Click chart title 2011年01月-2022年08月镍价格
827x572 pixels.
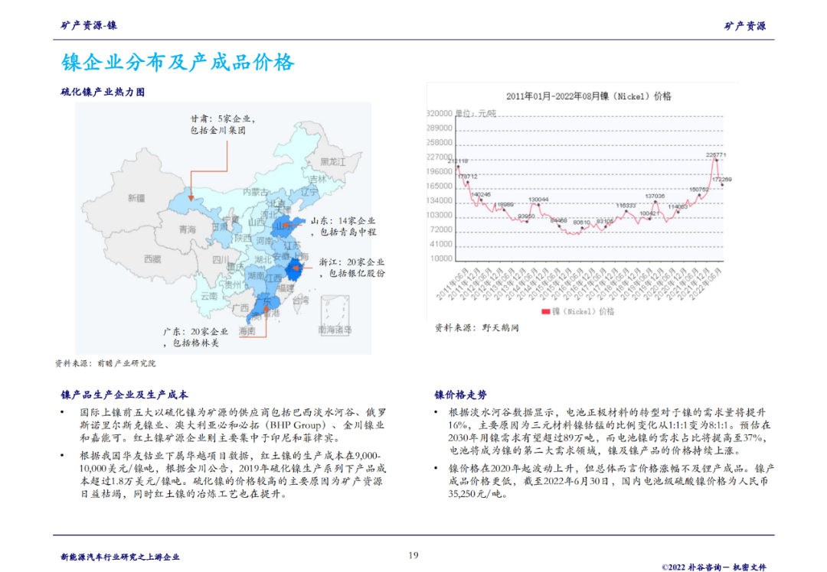tap(589, 96)
